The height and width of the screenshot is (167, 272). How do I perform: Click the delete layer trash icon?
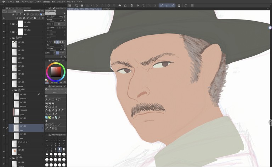42,18
